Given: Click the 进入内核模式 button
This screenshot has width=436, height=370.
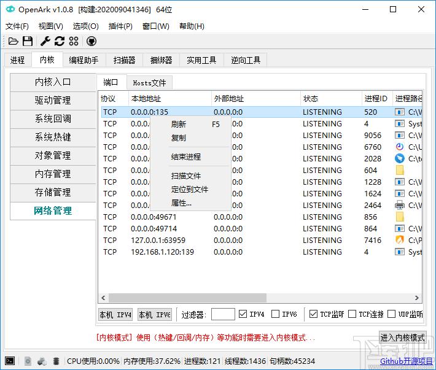Looking at the screenshot, I should (402, 337).
